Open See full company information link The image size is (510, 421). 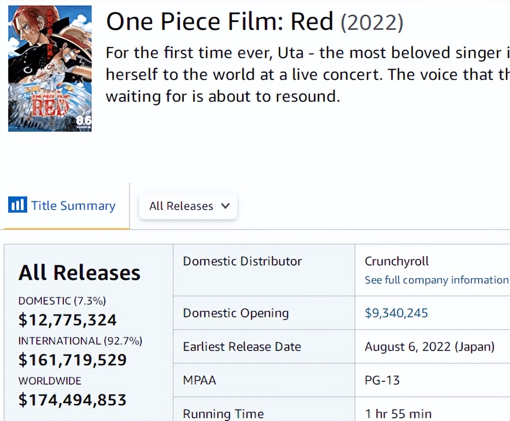[x=436, y=280]
